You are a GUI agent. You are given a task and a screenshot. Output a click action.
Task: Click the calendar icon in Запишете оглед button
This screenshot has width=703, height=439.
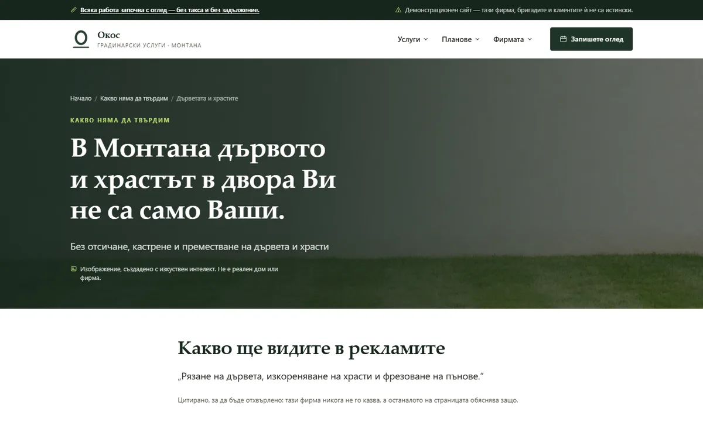click(563, 39)
